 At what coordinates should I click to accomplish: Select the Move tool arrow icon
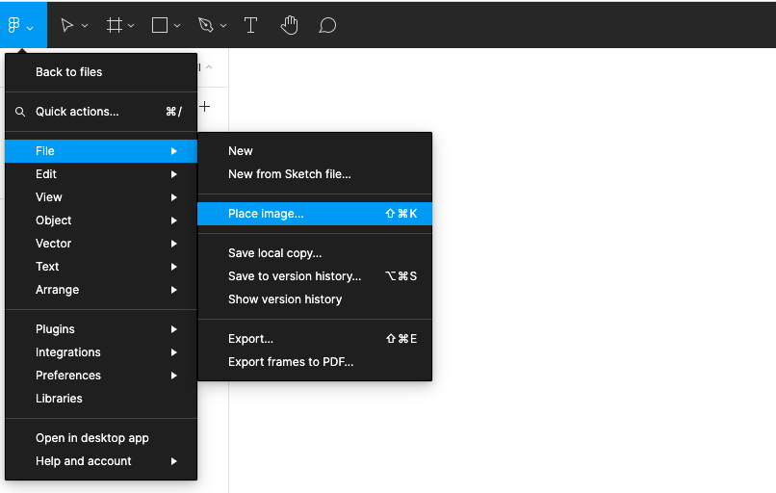coord(66,26)
